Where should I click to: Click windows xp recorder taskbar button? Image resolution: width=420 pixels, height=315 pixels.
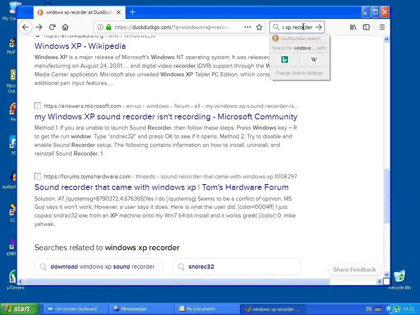click(x=273, y=309)
